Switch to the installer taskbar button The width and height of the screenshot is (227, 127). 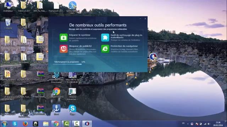[87, 124]
